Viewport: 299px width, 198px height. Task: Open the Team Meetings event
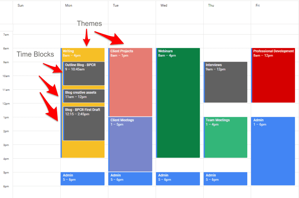click(226, 137)
